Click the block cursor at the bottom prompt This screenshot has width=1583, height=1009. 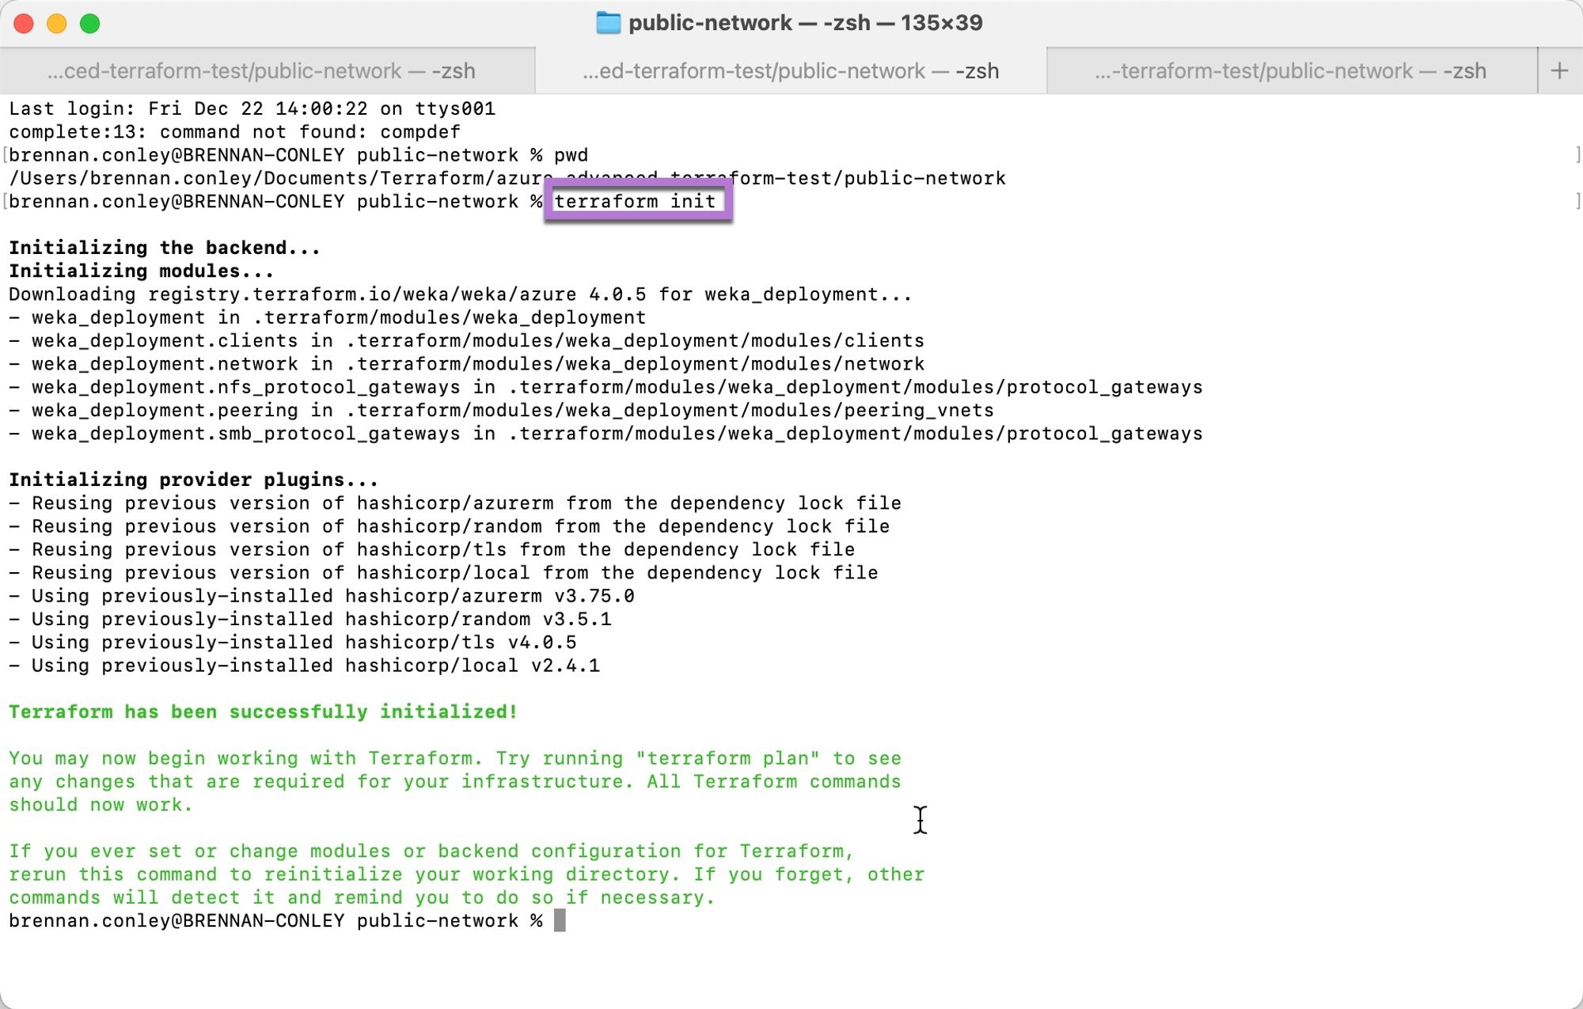click(x=560, y=920)
